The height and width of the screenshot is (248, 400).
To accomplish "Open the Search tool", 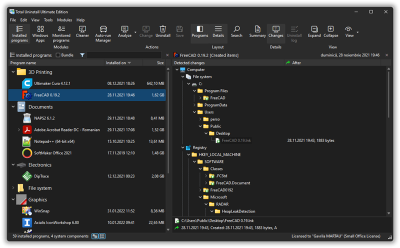I will point(236,31).
